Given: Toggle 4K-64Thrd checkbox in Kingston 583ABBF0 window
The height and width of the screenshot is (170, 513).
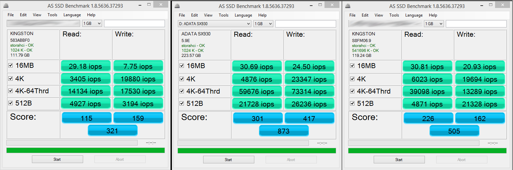Looking at the screenshot, I should pyautogui.click(x=11, y=91).
